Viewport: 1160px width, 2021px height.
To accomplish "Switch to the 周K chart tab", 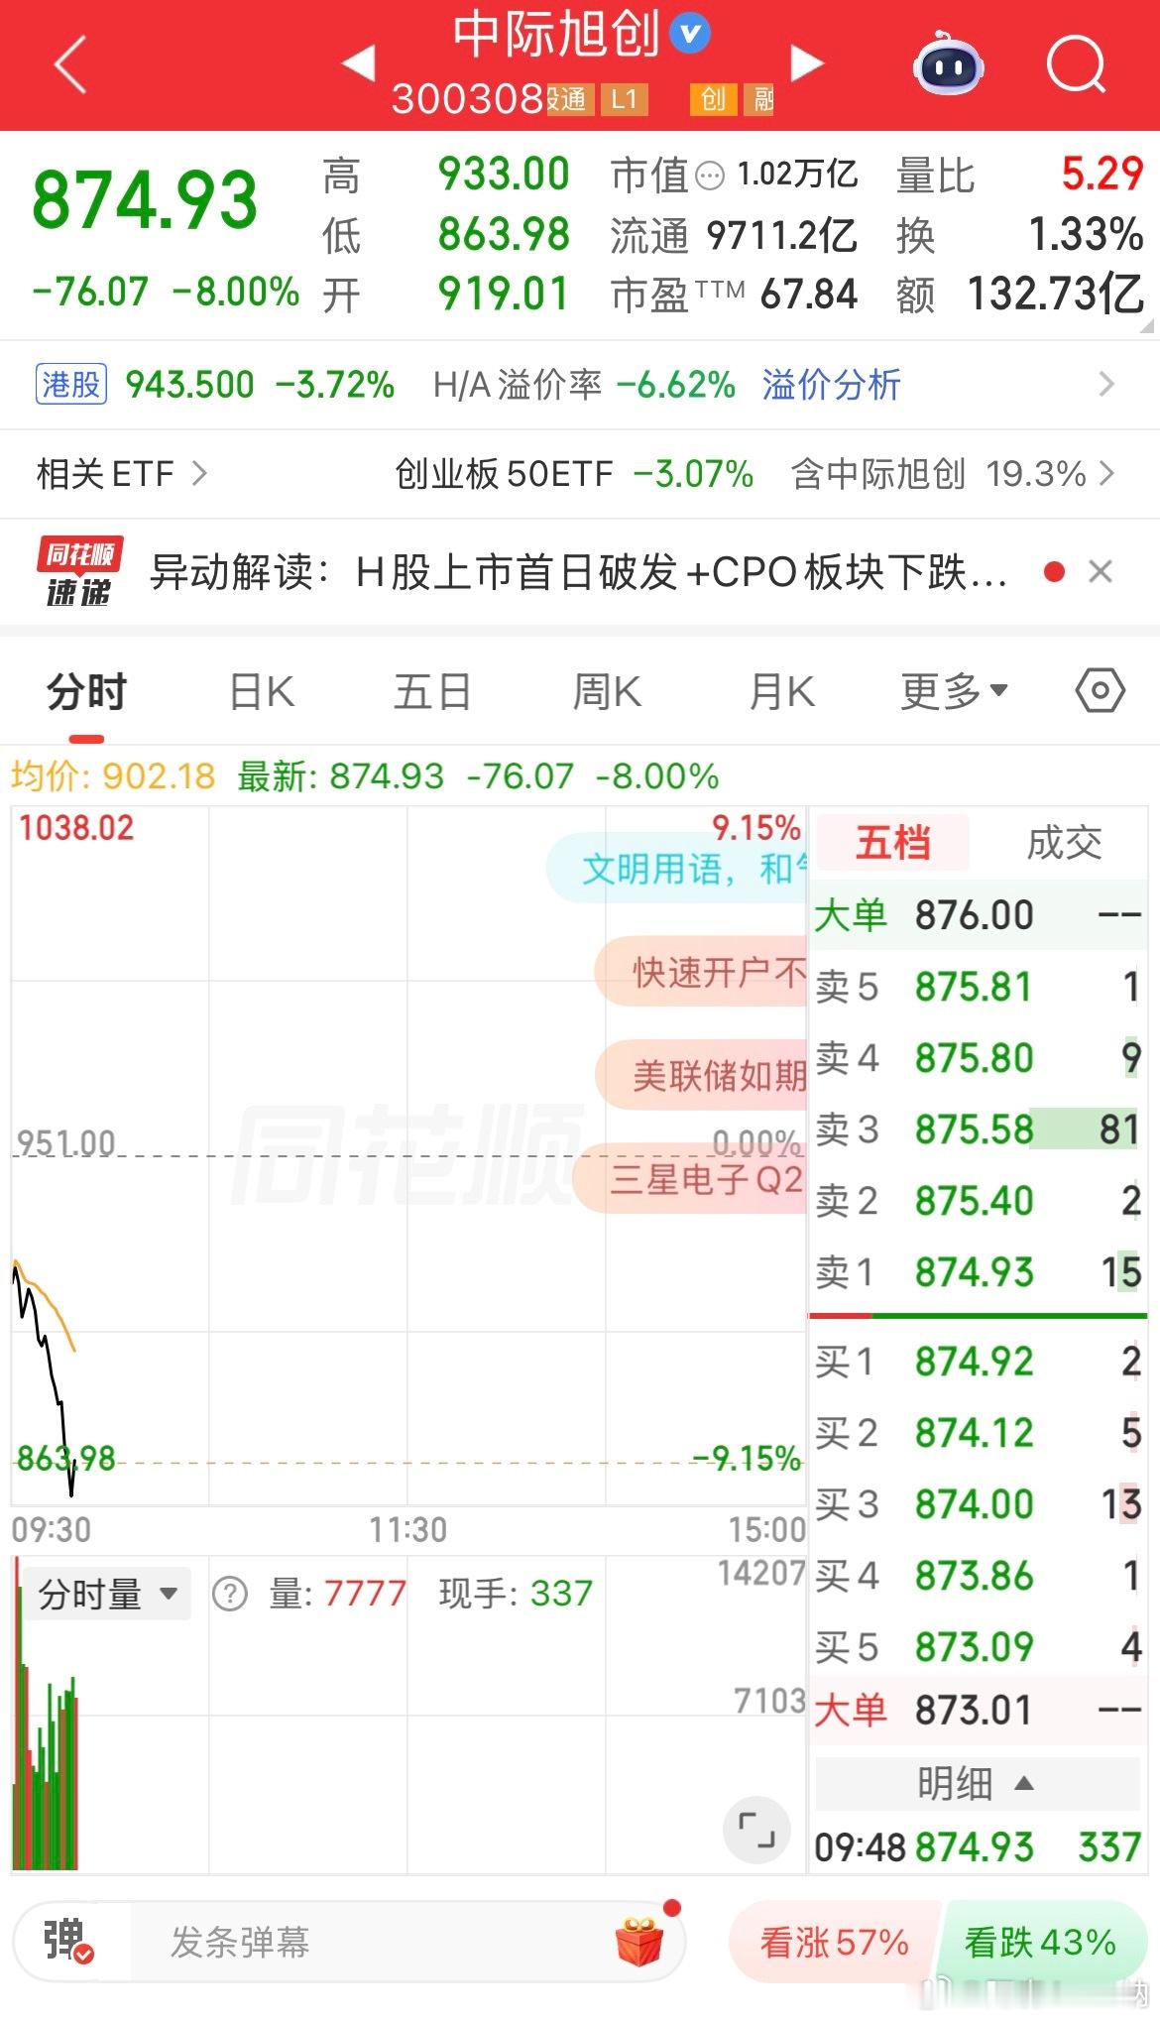I will pyautogui.click(x=607, y=691).
